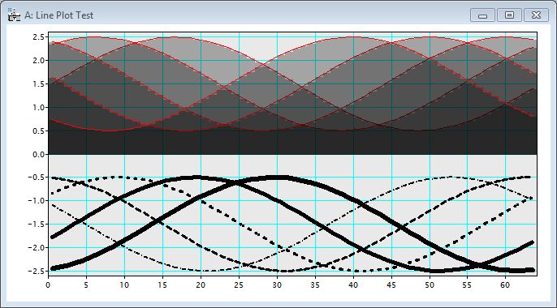Click the 0.5 label on the y-axis

39,130
